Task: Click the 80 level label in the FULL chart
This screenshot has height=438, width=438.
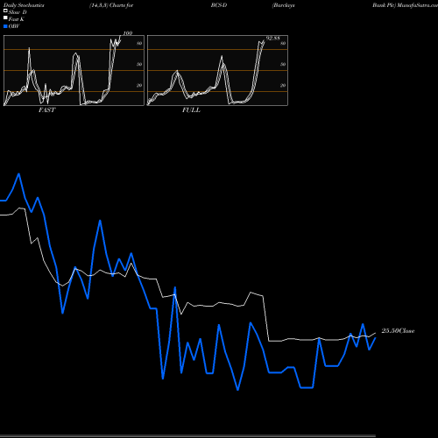Action: [x=283, y=43]
